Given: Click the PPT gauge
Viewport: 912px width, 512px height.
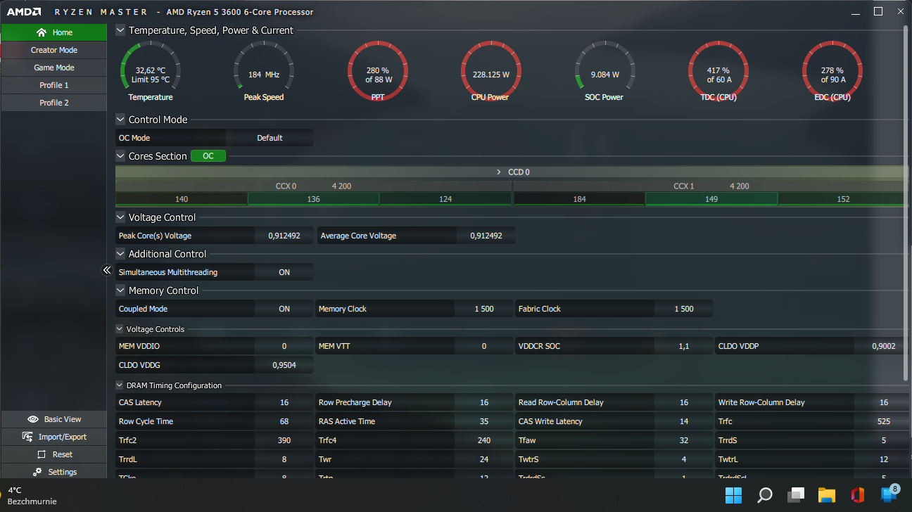Looking at the screenshot, I should pos(378,71).
